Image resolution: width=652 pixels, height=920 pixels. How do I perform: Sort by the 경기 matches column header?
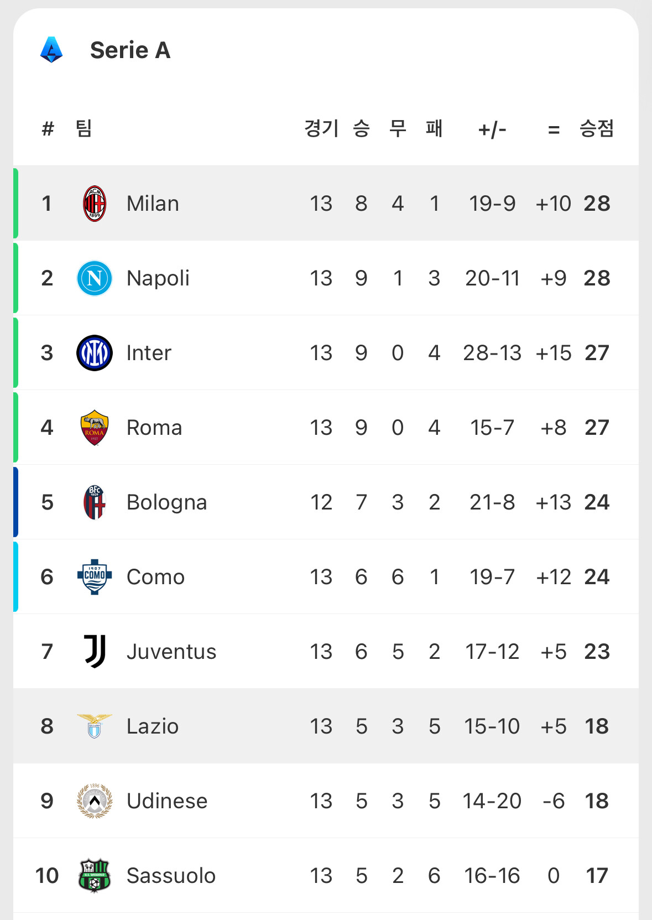[x=321, y=129]
